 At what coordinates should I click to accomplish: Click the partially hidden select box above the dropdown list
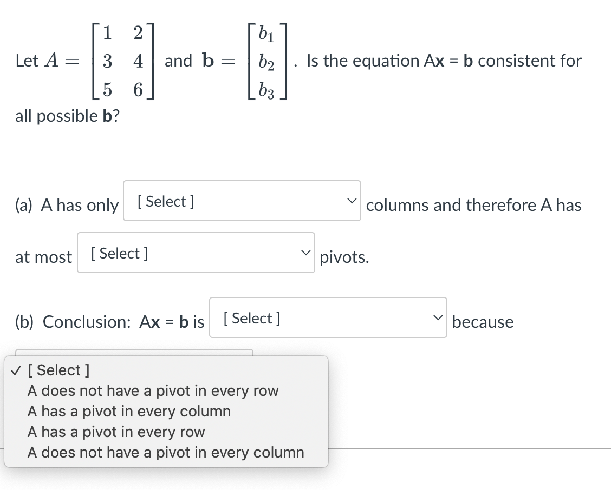(135, 354)
